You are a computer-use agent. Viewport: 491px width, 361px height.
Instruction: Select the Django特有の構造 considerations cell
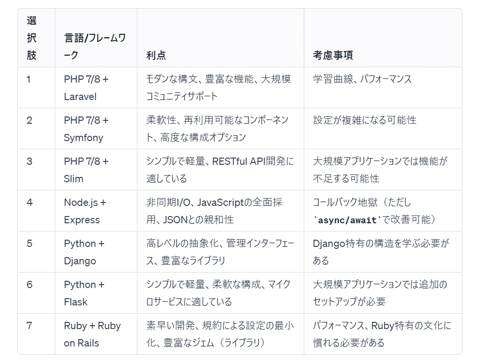pyautogui.click(x=380, y=252)
